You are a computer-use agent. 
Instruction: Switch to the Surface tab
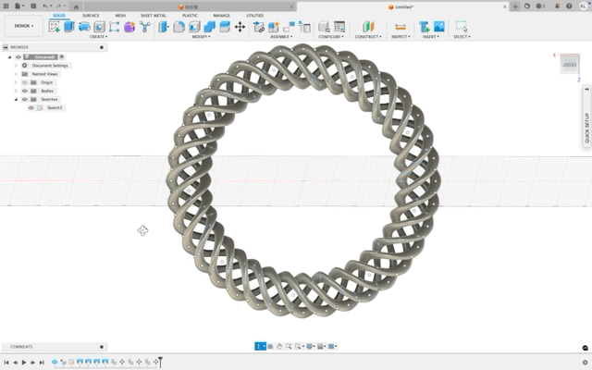[x=91, y=16]
